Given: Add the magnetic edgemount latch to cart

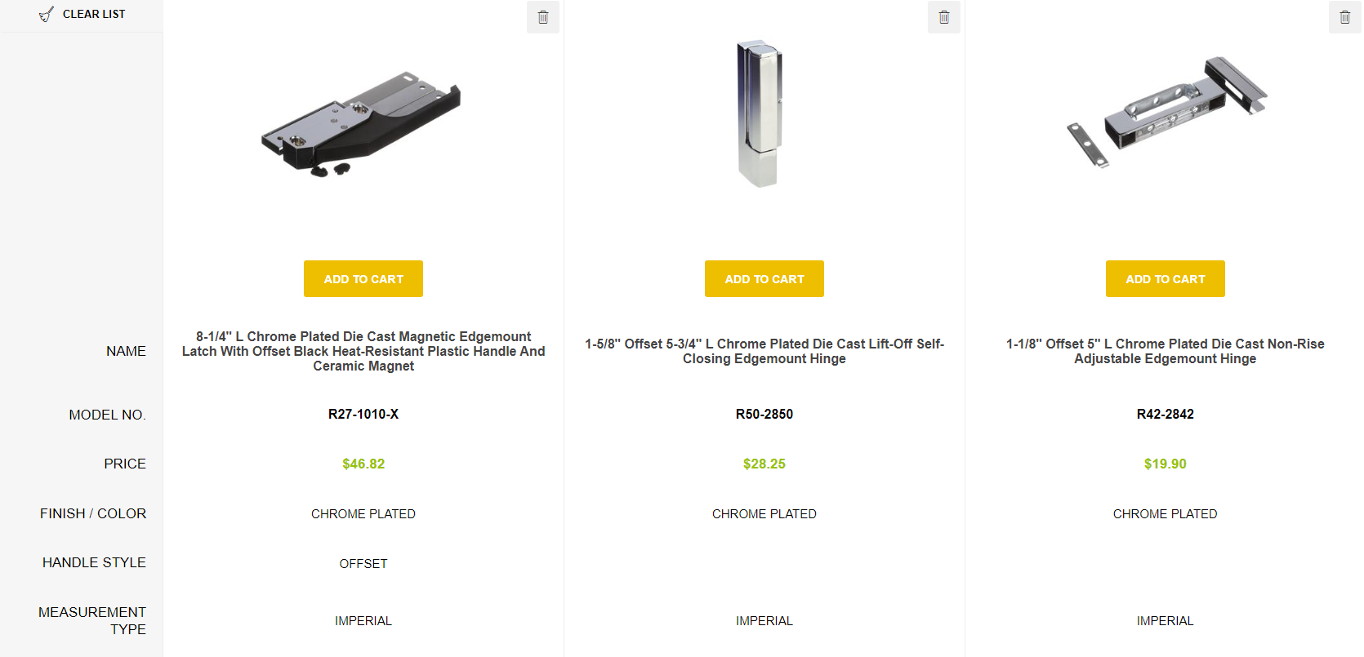Looking at the screenshot, I should (363, 279).
